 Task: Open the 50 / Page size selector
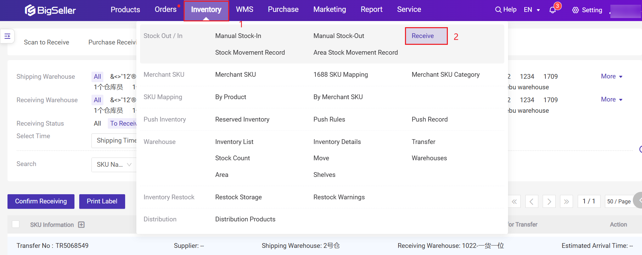619,201
